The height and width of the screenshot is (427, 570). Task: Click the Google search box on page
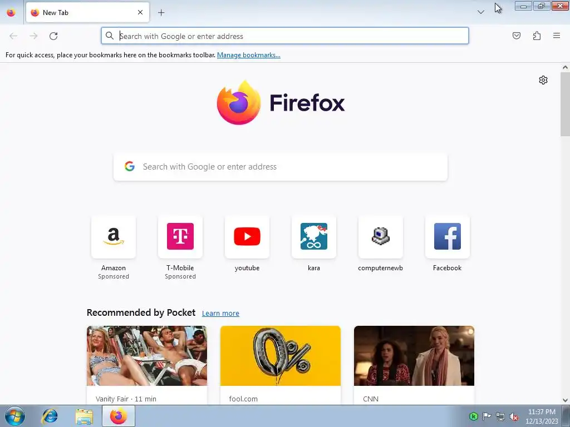pos(281,167)
